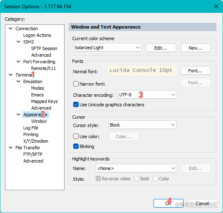The image size is (223, 213).
Task: Click the Lucida Console font preview
Action: [142, 70]
